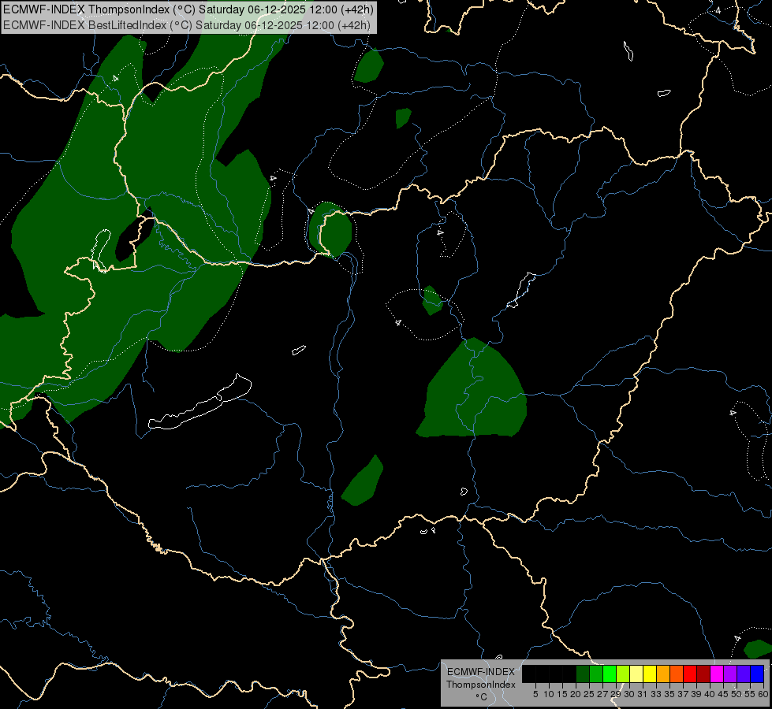This screenshot has height=709, width=772.
Task: Click legend tick value '27'
Action: [602, 694]
